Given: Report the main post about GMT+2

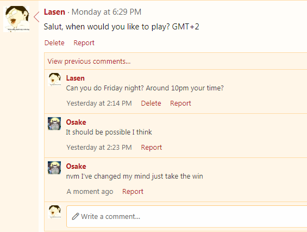Looking at the screenshot, I should 84,43.
